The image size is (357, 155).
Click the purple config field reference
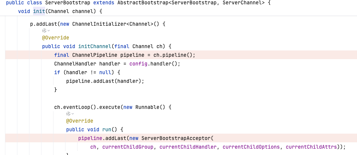[138, 64]
